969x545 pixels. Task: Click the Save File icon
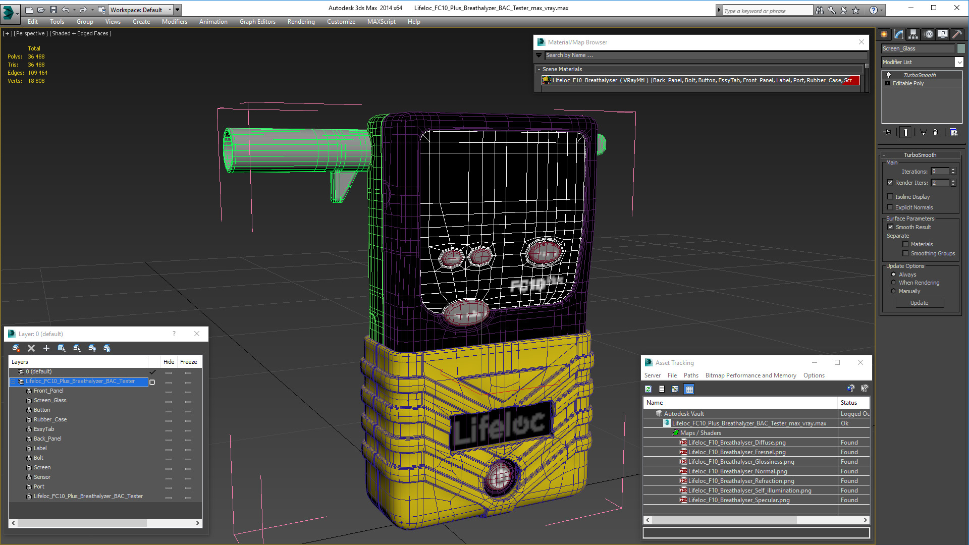pyautogui.click(x=53, y=10)
